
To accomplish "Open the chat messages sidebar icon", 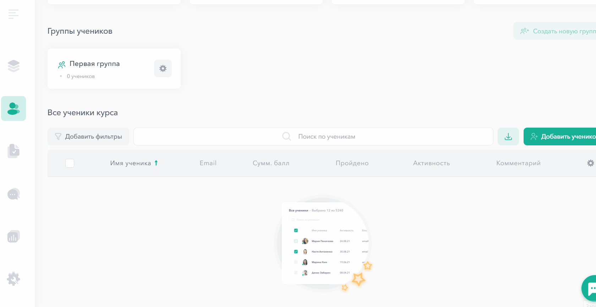I will 13,194.
